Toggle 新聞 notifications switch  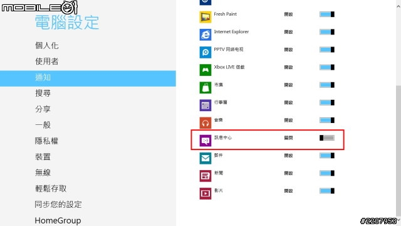pyautogui.click(x=327, y=173)
